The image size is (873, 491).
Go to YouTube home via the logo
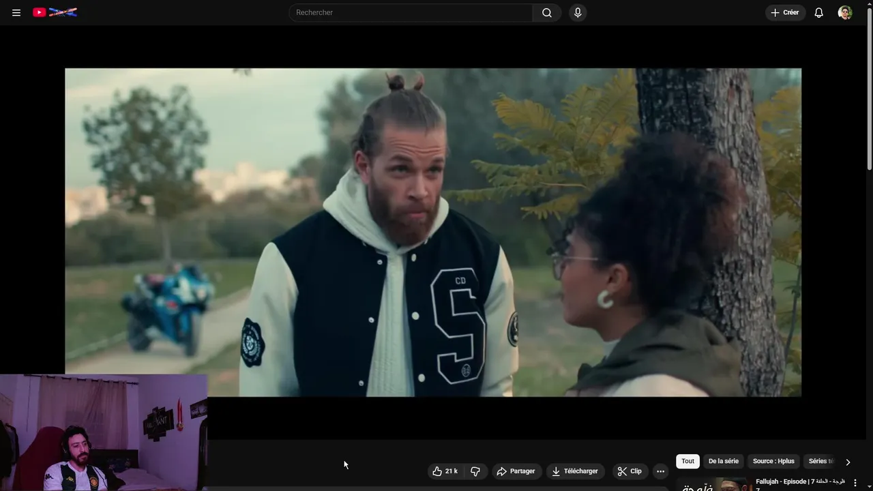click(55, 12)
